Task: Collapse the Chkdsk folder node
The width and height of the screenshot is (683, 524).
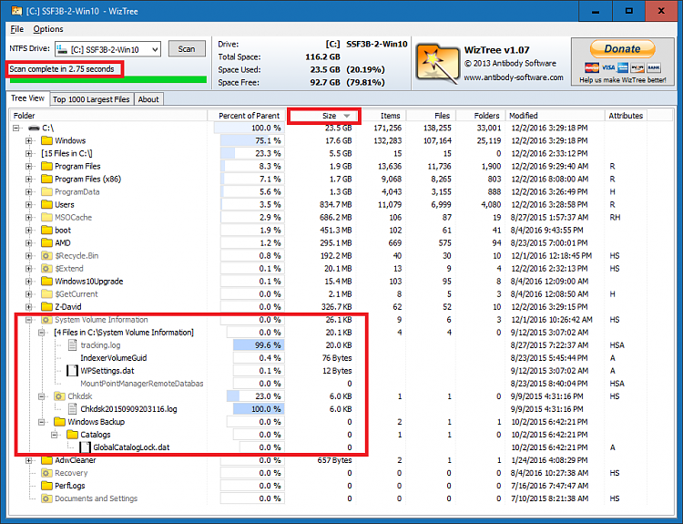Action: pos(42,396)
